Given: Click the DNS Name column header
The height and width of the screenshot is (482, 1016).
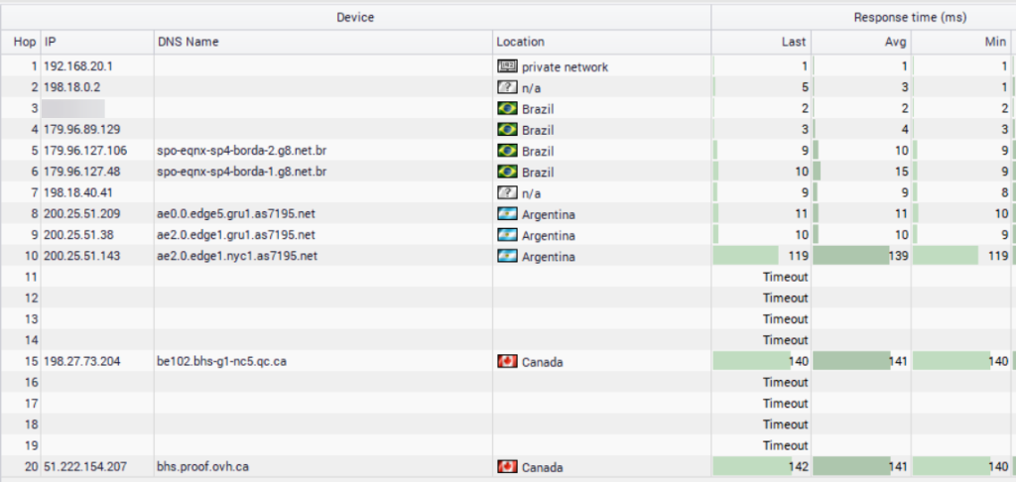Looking at the screenshot, I should coord(323,42).
